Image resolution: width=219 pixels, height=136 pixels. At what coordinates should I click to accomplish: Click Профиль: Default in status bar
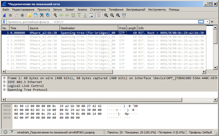[x=201, y=132]
